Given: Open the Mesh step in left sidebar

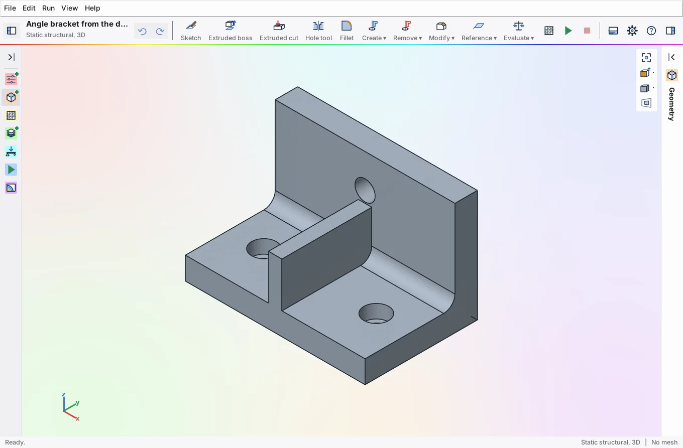Looking at the screenshot, I should click(11, 115).
